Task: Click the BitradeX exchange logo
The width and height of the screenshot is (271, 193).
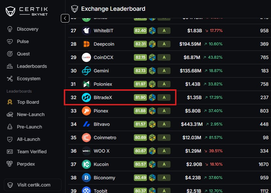Action: pyautogui.click(x=86, y=97)
